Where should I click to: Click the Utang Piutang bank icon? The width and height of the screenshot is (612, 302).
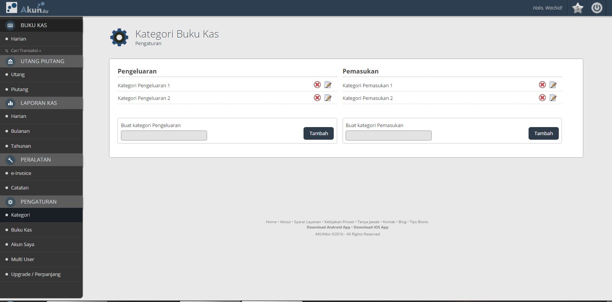point(10,61)
